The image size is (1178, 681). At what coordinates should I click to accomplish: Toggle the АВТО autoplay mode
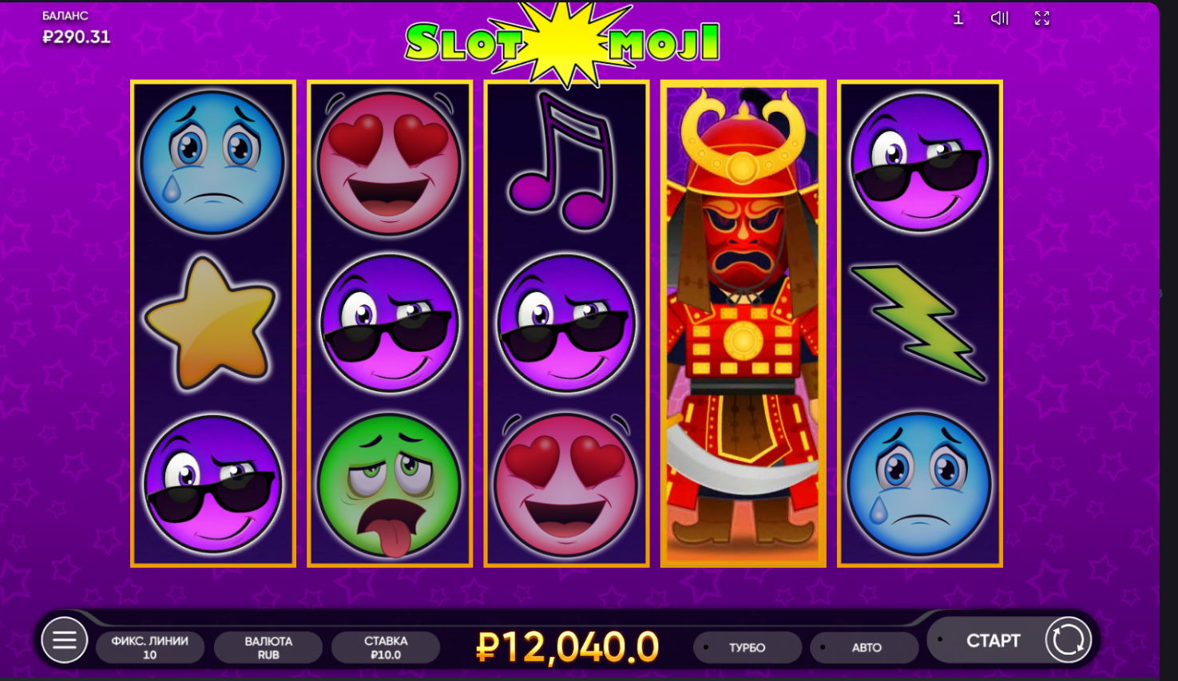coord(864,647)
